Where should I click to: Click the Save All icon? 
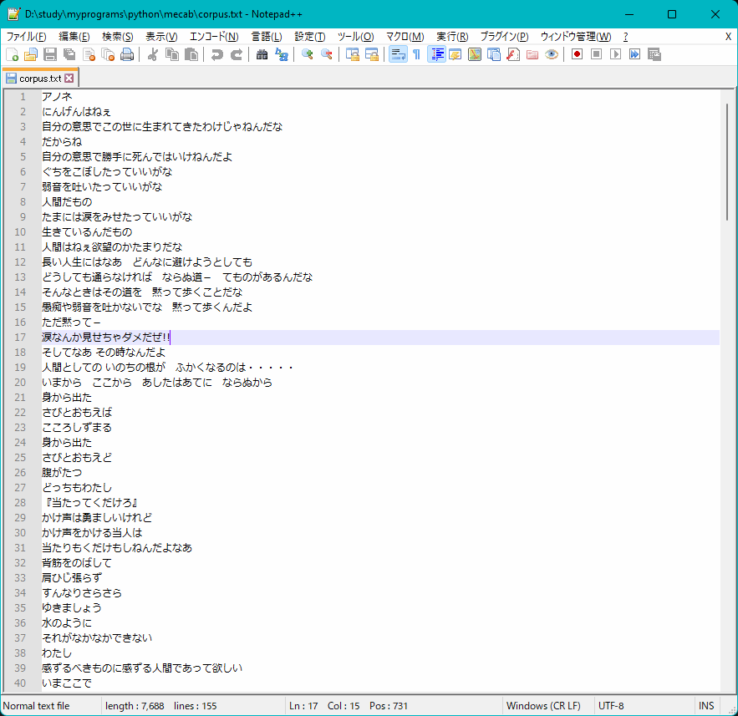point(69,54)
